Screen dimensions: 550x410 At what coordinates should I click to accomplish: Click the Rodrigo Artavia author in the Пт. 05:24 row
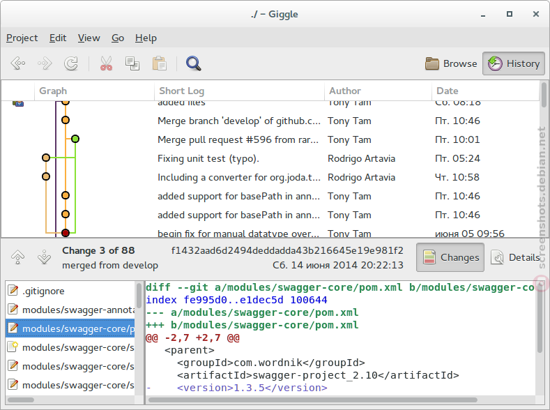[x=361, y=158]
